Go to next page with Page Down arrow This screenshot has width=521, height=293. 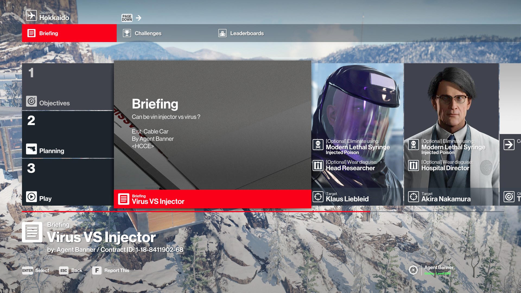pyautogui.click(x=139, y=18)
